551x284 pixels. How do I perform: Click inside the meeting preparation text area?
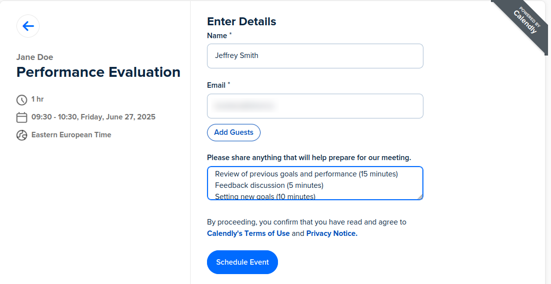coord(315,183)
